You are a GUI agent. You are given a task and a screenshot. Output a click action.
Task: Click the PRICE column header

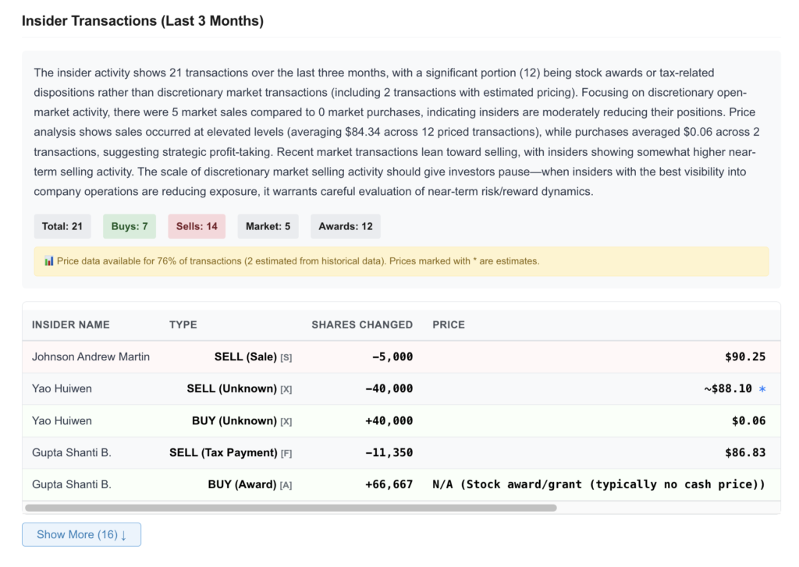(449, 324)
